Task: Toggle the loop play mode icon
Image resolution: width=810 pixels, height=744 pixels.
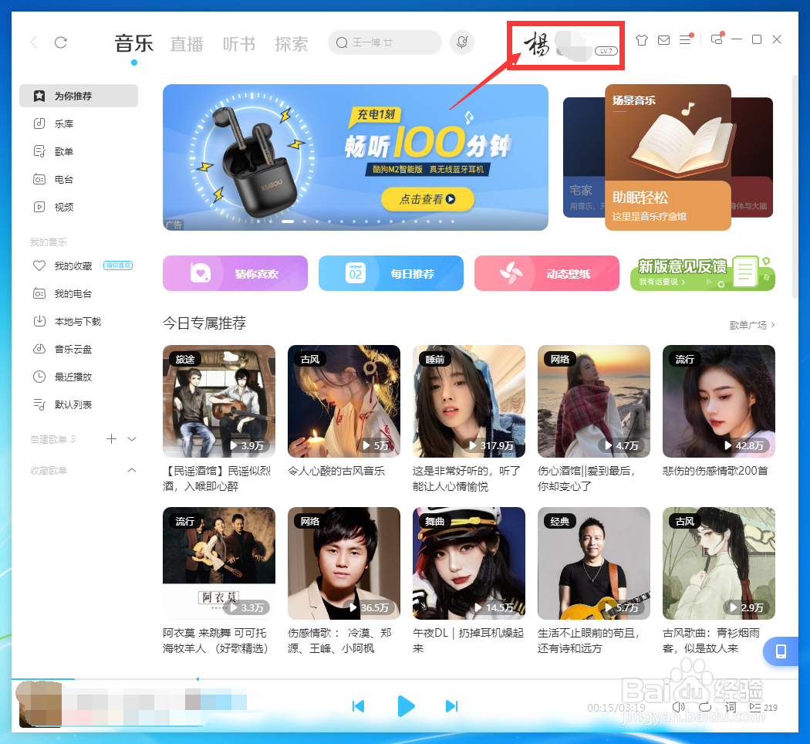Action: pyautogui.click(x=704, y=707)
